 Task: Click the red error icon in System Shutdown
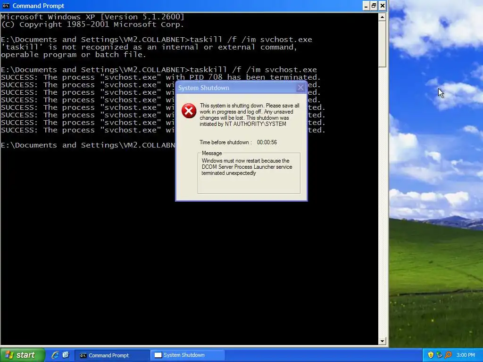(x=189, y=111)
